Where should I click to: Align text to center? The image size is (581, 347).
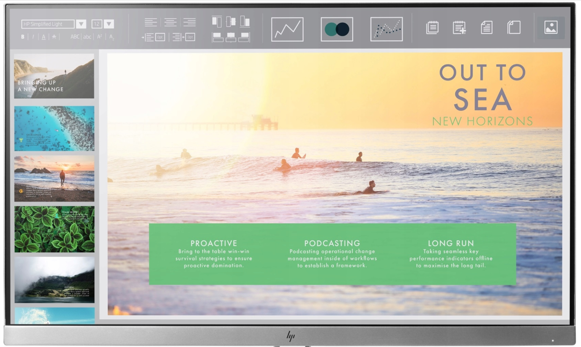tap(170, 22)
